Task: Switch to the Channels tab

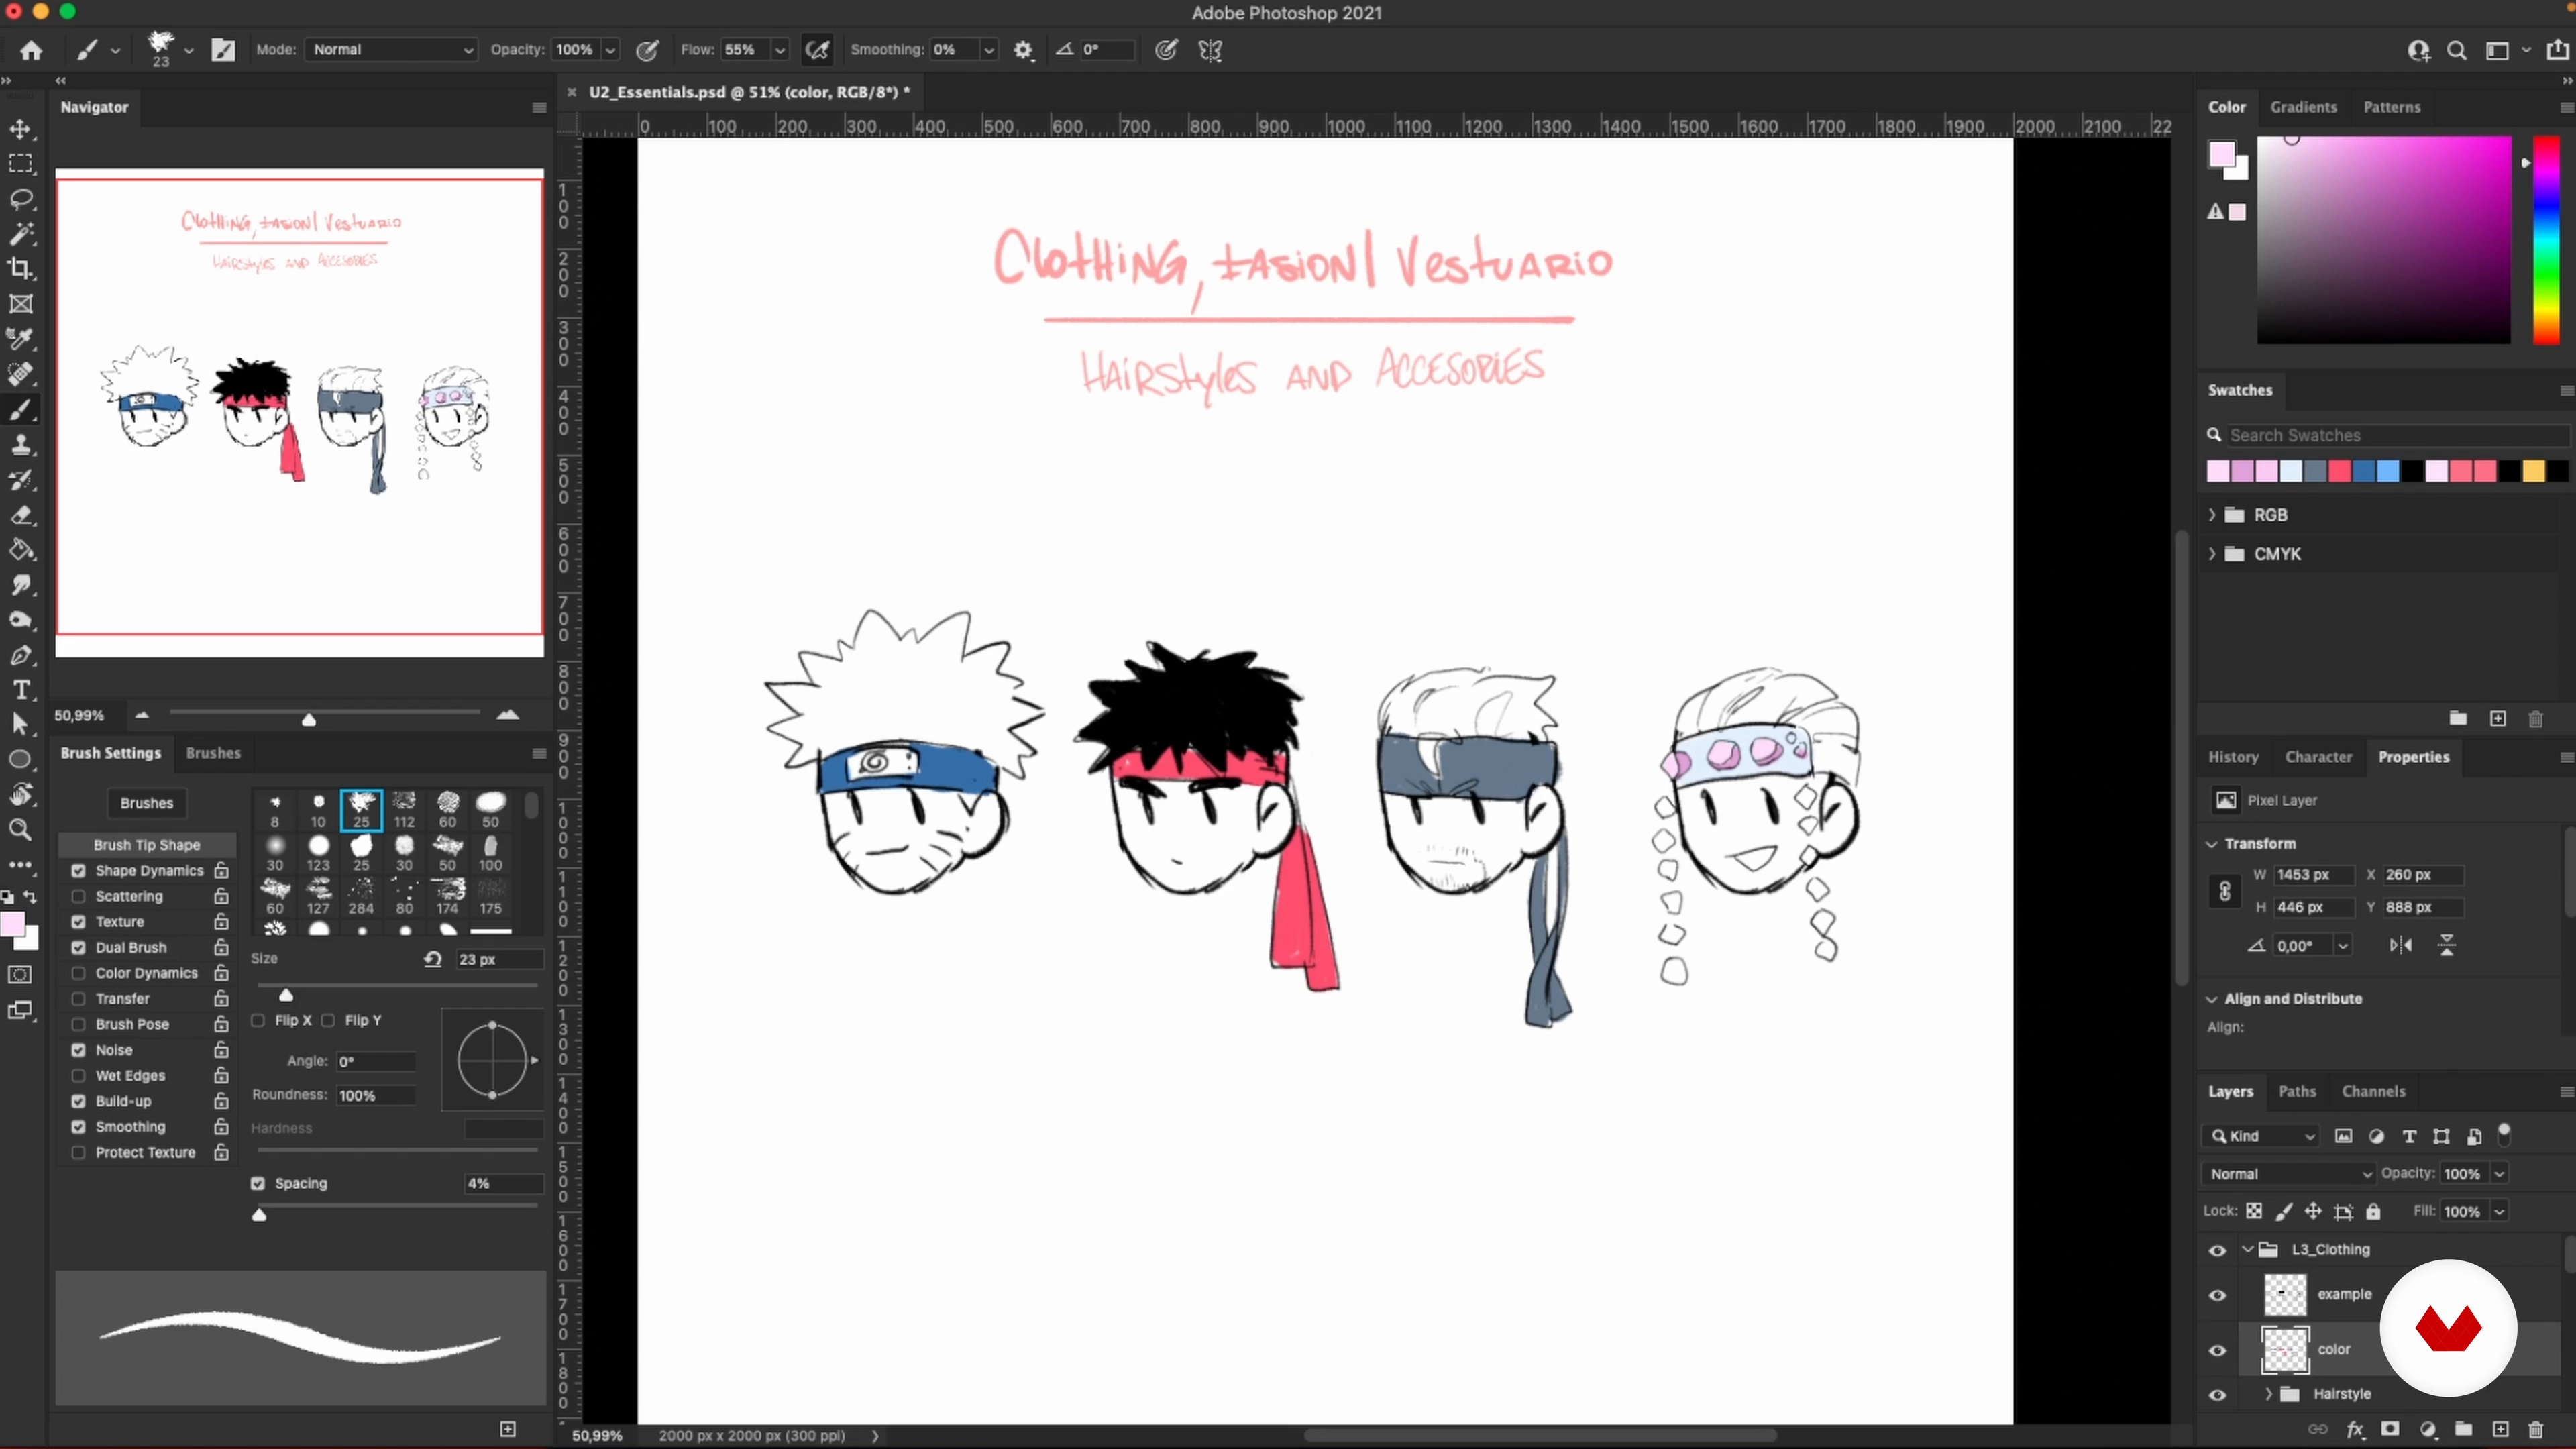Action: point(2373,1092)
